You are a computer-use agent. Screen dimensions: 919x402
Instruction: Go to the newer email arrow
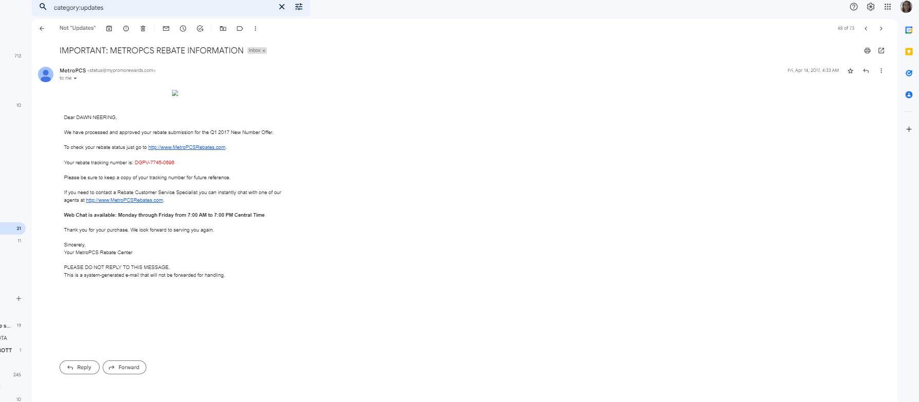click(x=866, y=29)
